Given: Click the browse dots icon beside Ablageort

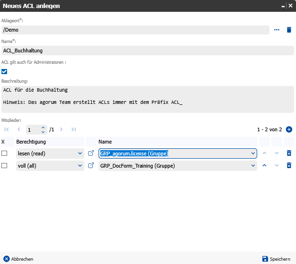Looking at the screenshot, I should pyautogui.click(x=277, y=30).
